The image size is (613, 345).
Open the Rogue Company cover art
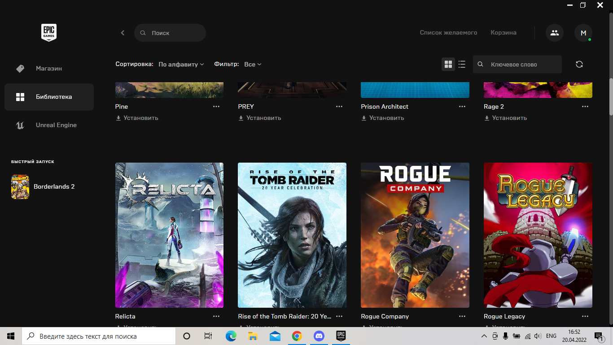point(415,235)
